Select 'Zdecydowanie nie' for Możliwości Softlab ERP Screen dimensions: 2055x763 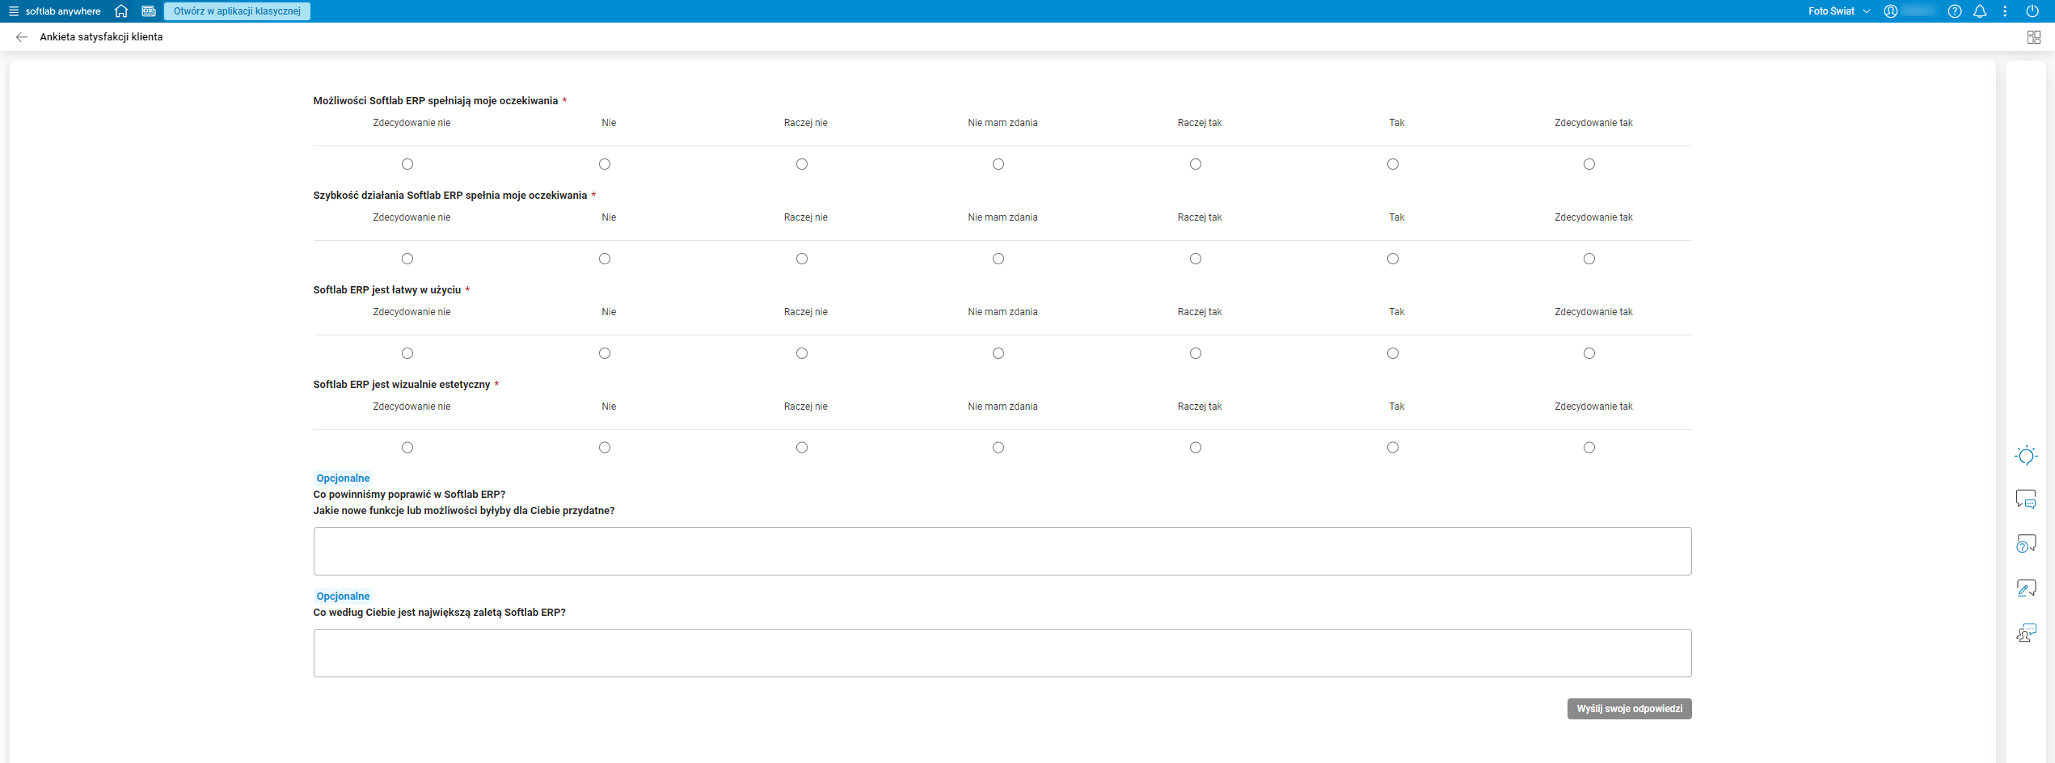tap(407, 164)
